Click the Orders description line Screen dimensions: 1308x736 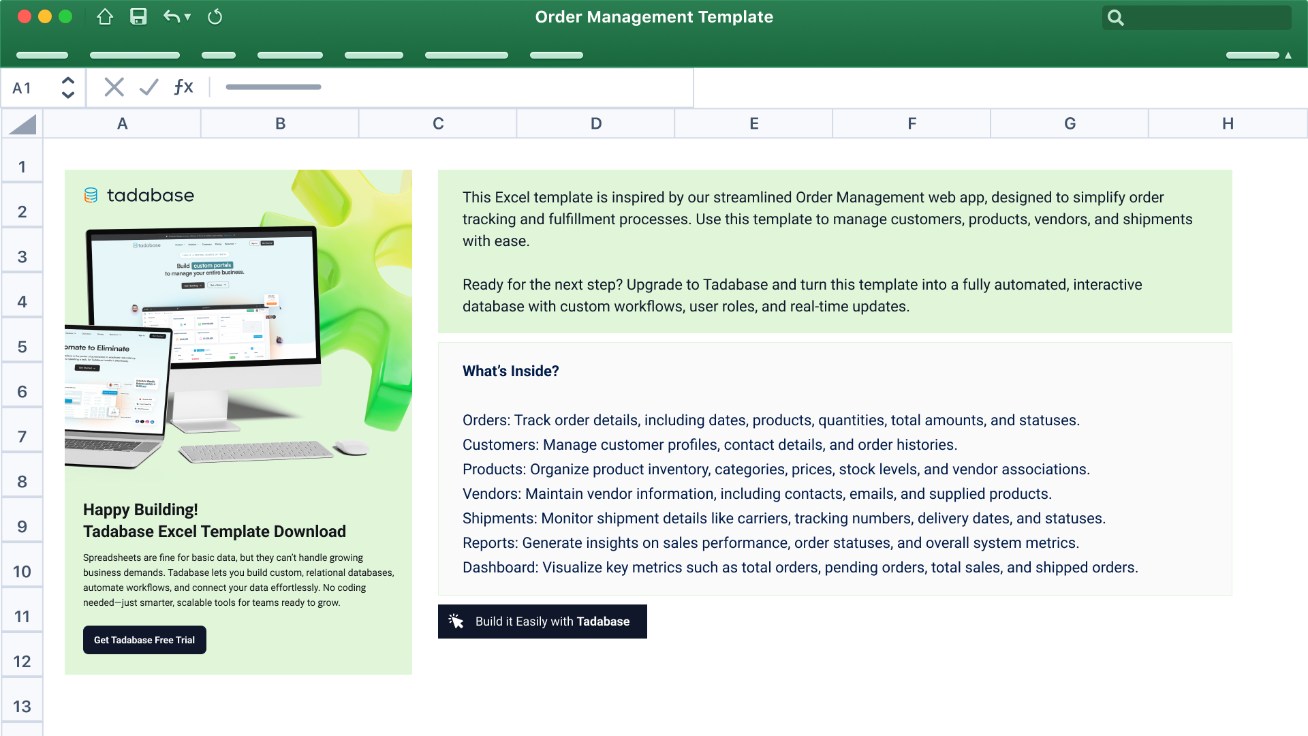(771, 420)
